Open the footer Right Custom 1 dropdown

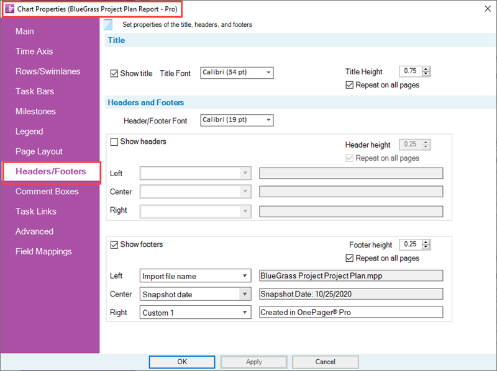(x=195, y=312)
